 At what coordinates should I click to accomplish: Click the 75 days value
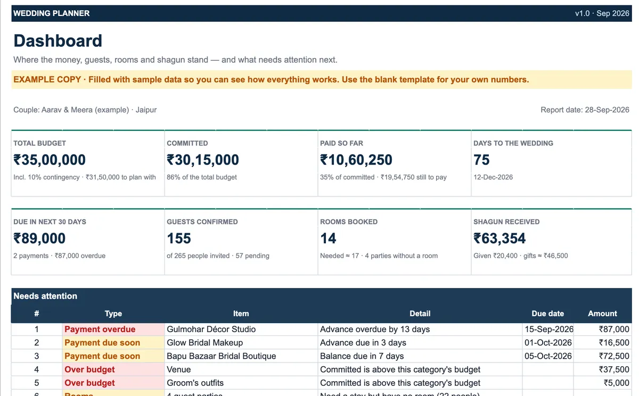click(x=481, y=160)
